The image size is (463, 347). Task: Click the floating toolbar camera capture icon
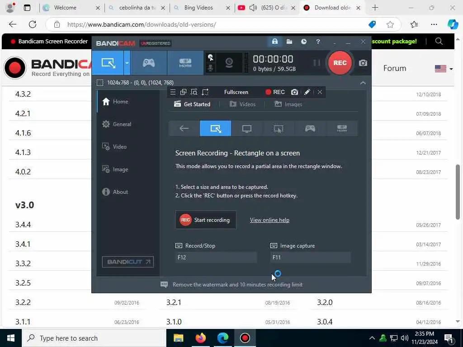pos(294,92)
